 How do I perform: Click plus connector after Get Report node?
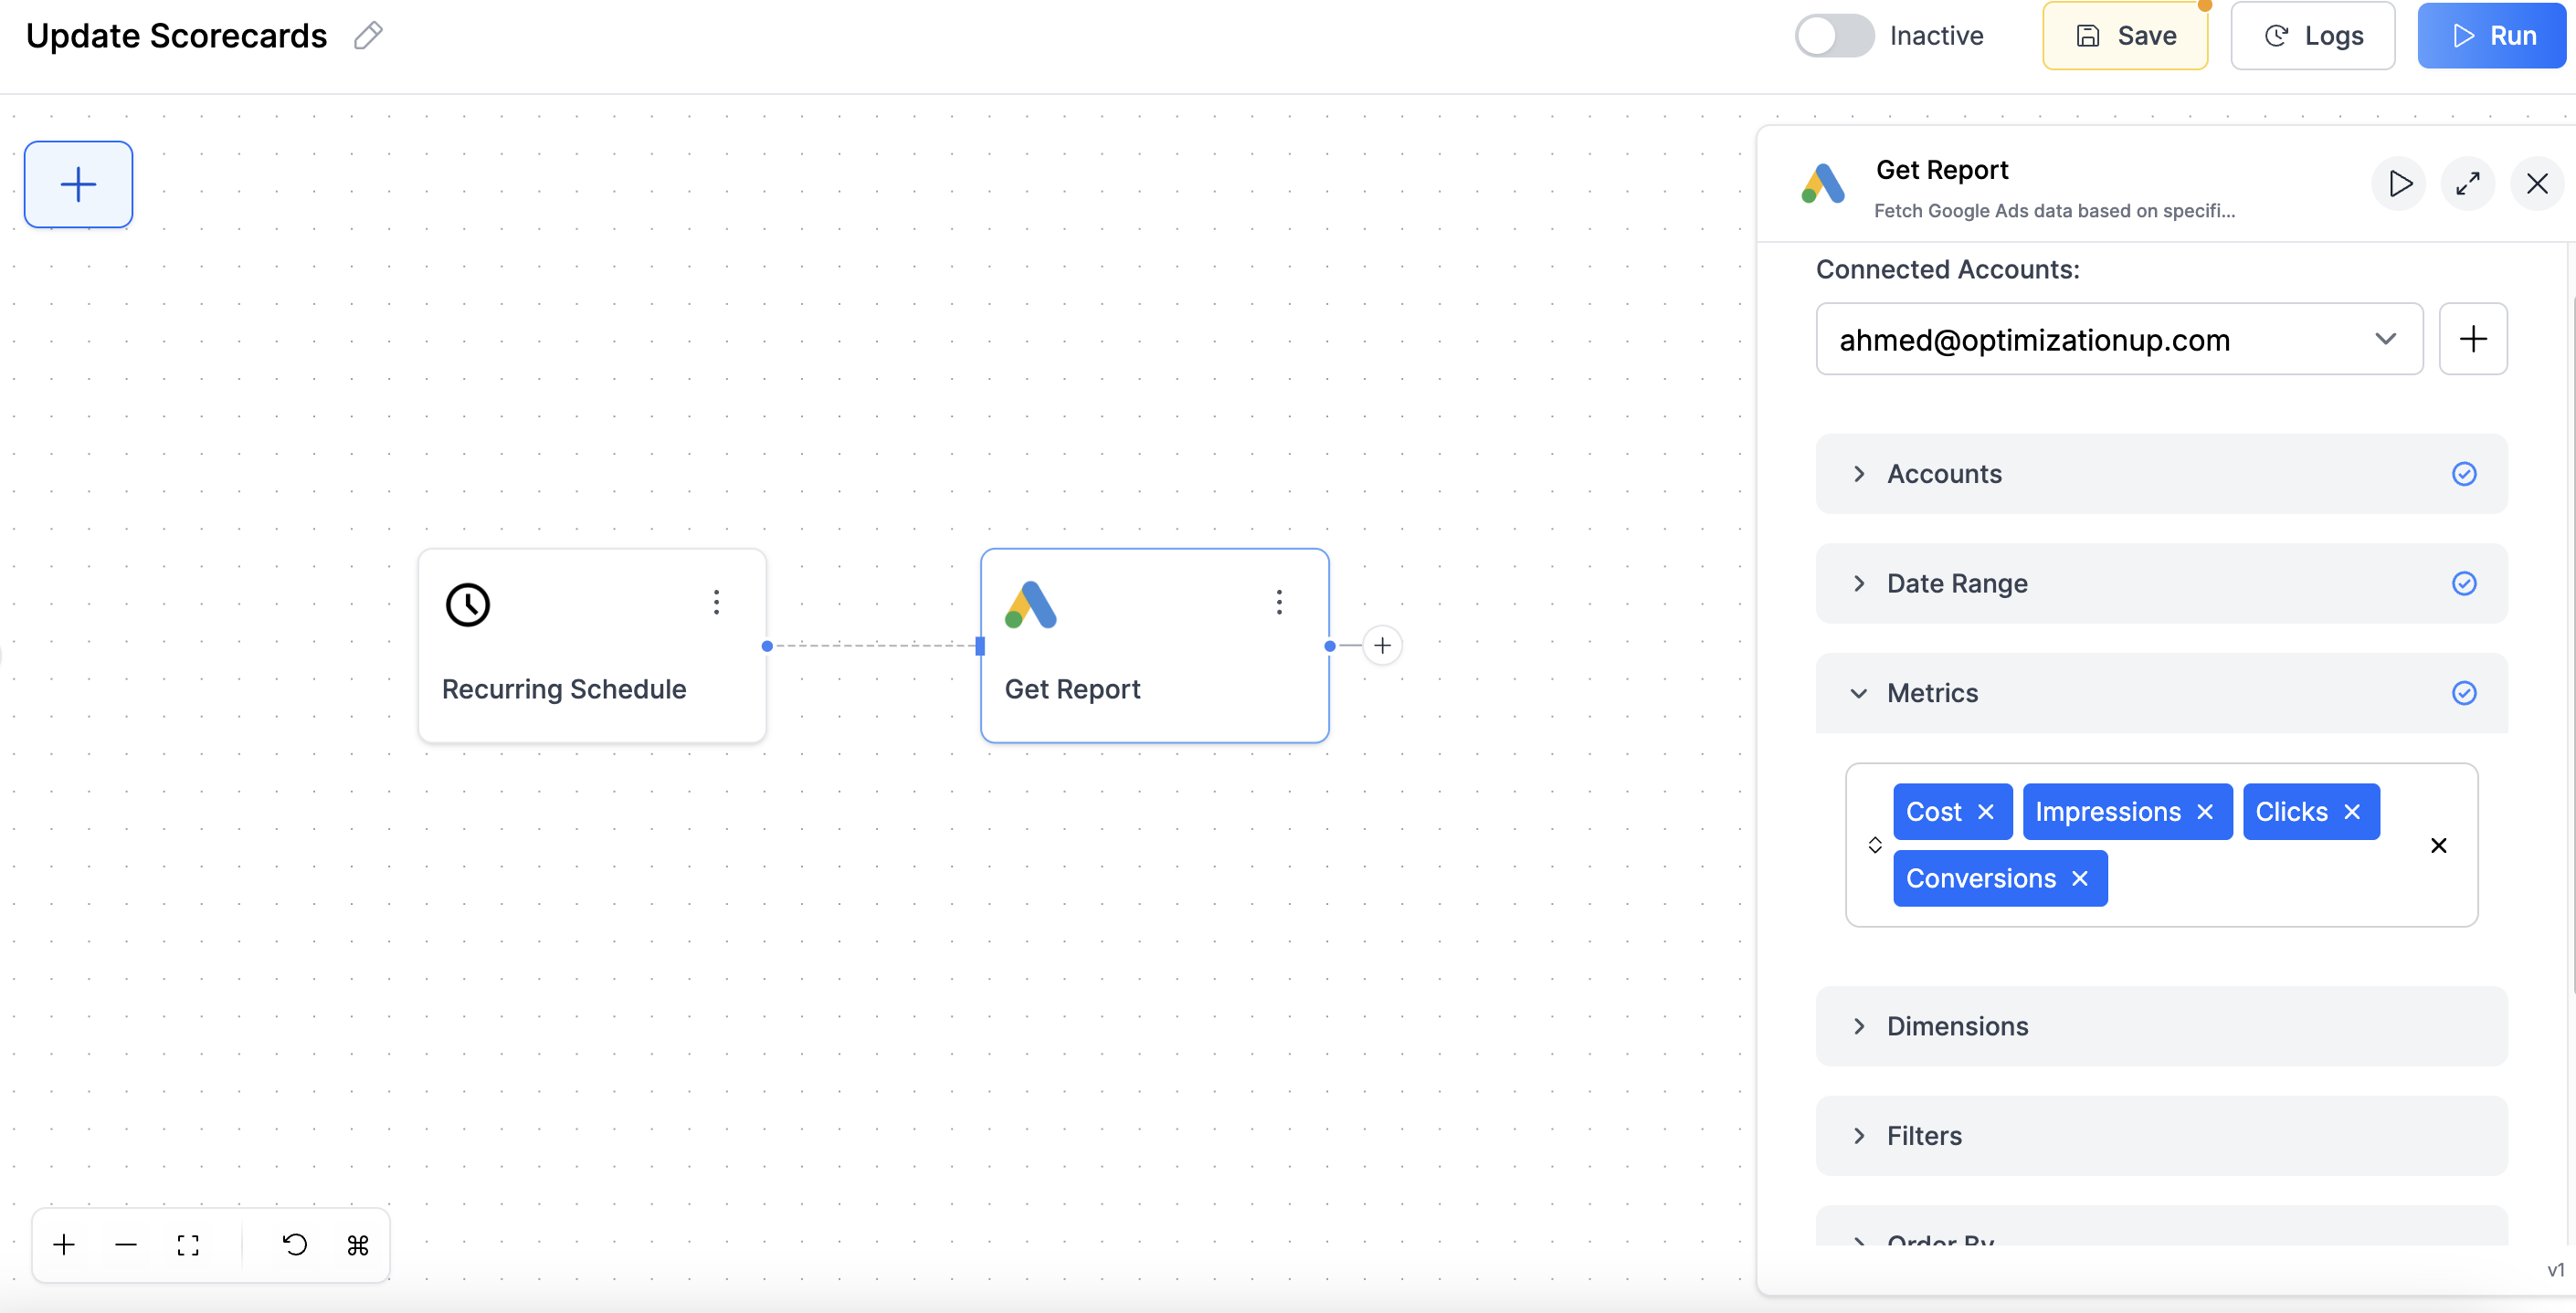click(1382, 646)
